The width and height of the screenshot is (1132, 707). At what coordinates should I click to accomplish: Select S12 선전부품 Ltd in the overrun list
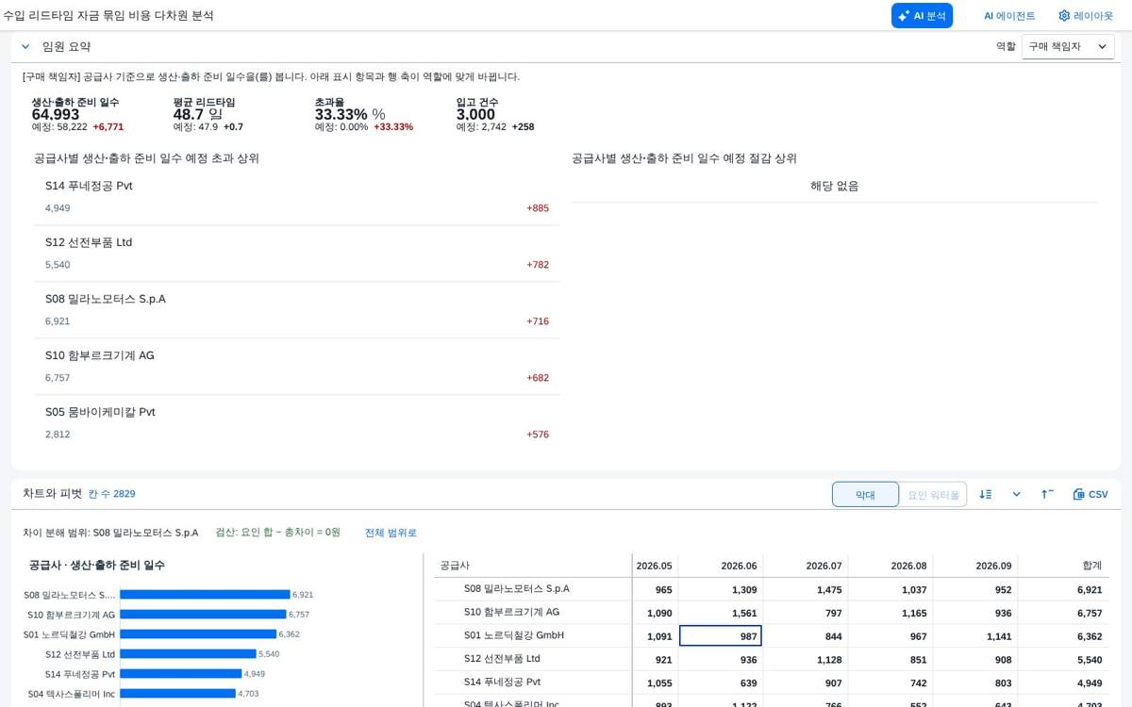(x=296, y=254)
